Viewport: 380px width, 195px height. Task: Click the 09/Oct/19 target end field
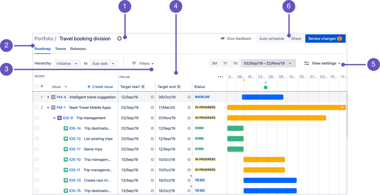[x=174, y=97]
